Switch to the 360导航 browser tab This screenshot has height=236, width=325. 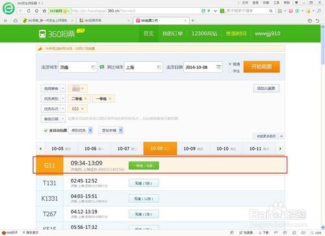[x=48, y=21]
